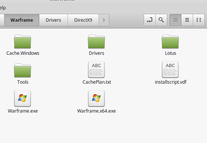Image resolution: width=207 pixels, height=143 pixels.
Task: Open the Tools folder icon
Action: [22, 71]
